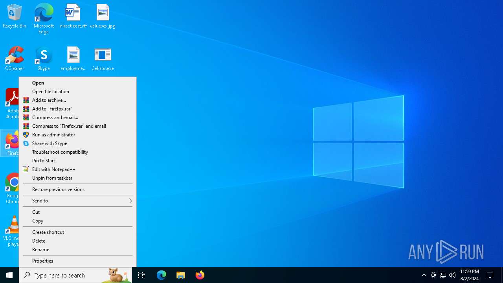The width and height of the screenshot is (503, 283).
Task: Choose Rename in the context menu
Action: (77, 250)
